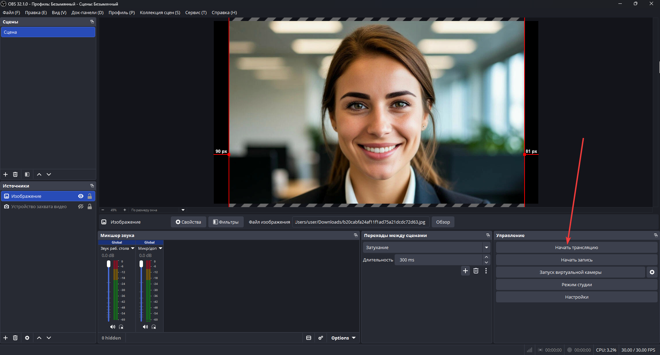Click the Микр/доп volume fader handle
Image resolution: width=660 pixels, height=355 pixels.
[x=141, y=264]
